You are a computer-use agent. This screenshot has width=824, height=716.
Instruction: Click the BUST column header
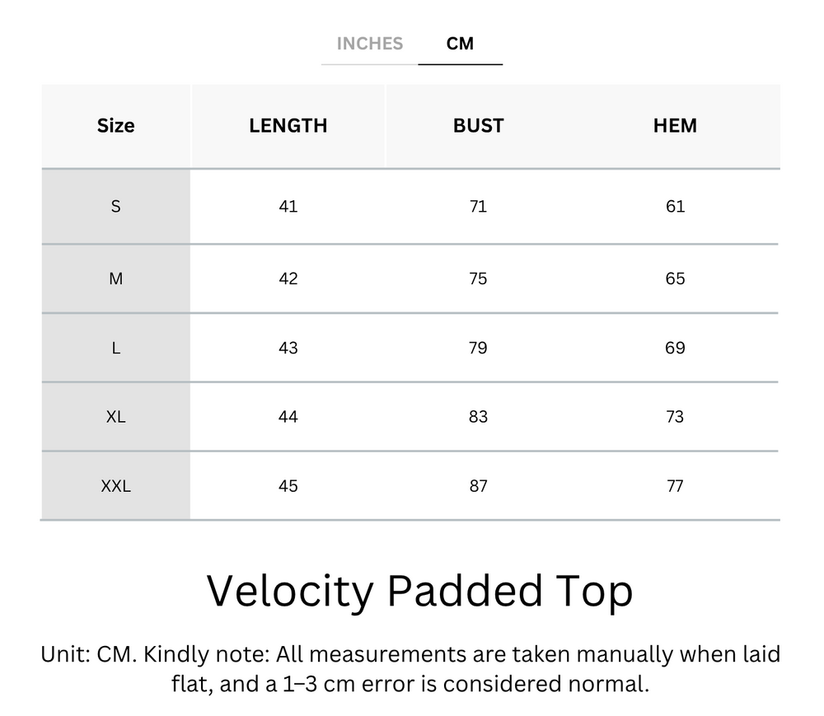478,125
